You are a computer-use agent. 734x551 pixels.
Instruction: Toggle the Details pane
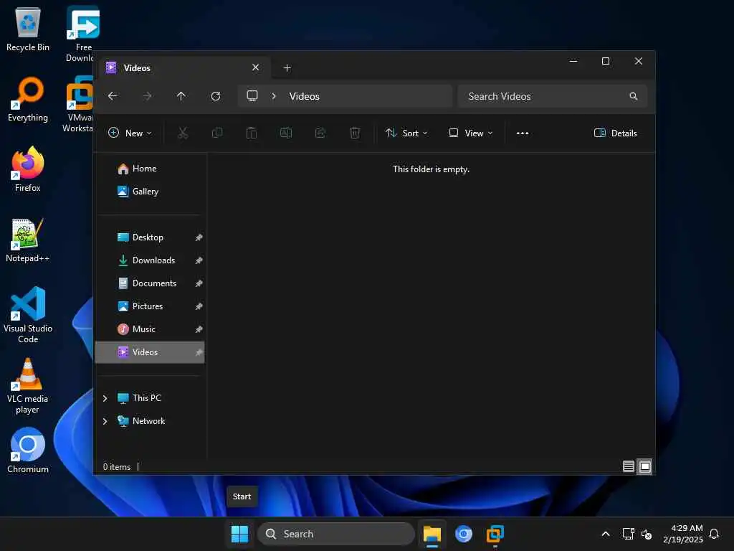click(x=615, y=133)
